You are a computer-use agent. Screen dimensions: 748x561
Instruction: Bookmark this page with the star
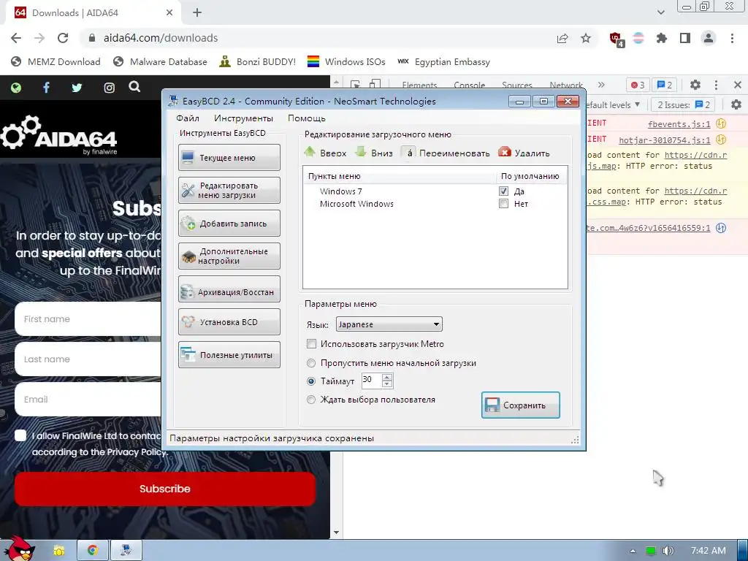pos(586,38)
